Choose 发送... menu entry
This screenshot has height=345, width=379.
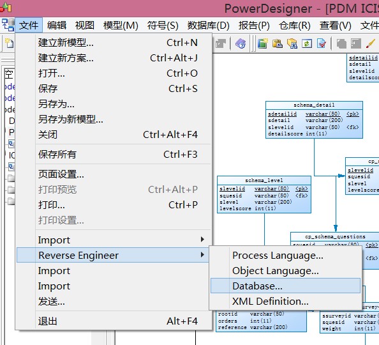[114, 302]
